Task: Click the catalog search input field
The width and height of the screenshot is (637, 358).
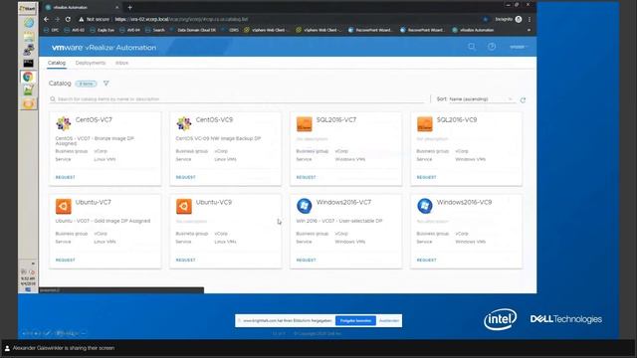Action: pos(238,99)
